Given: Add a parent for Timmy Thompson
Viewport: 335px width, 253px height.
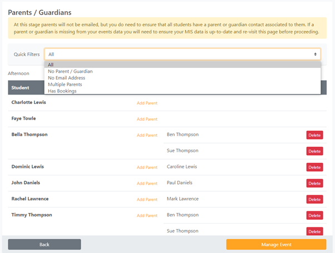Looking at the screenshot, I should [147, 216].
